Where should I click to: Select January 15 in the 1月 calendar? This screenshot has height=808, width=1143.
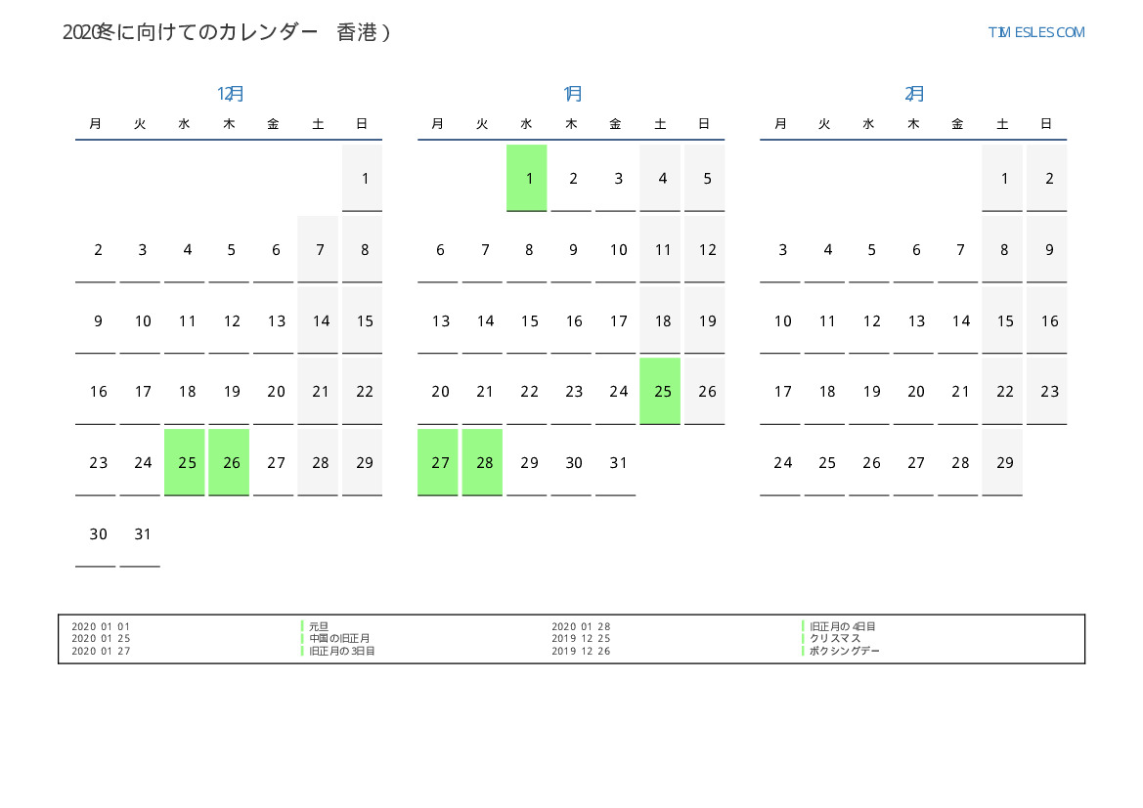point(527,320)
